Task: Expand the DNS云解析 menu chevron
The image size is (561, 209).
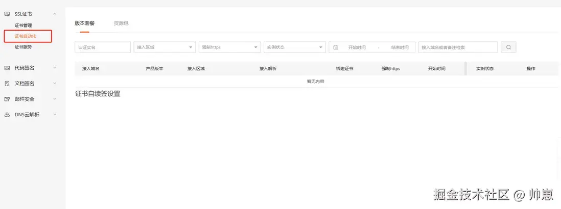Action: click(x=54, y=115)
